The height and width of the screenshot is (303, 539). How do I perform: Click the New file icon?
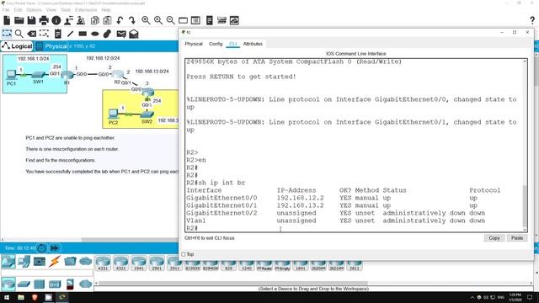pos(7,20)
